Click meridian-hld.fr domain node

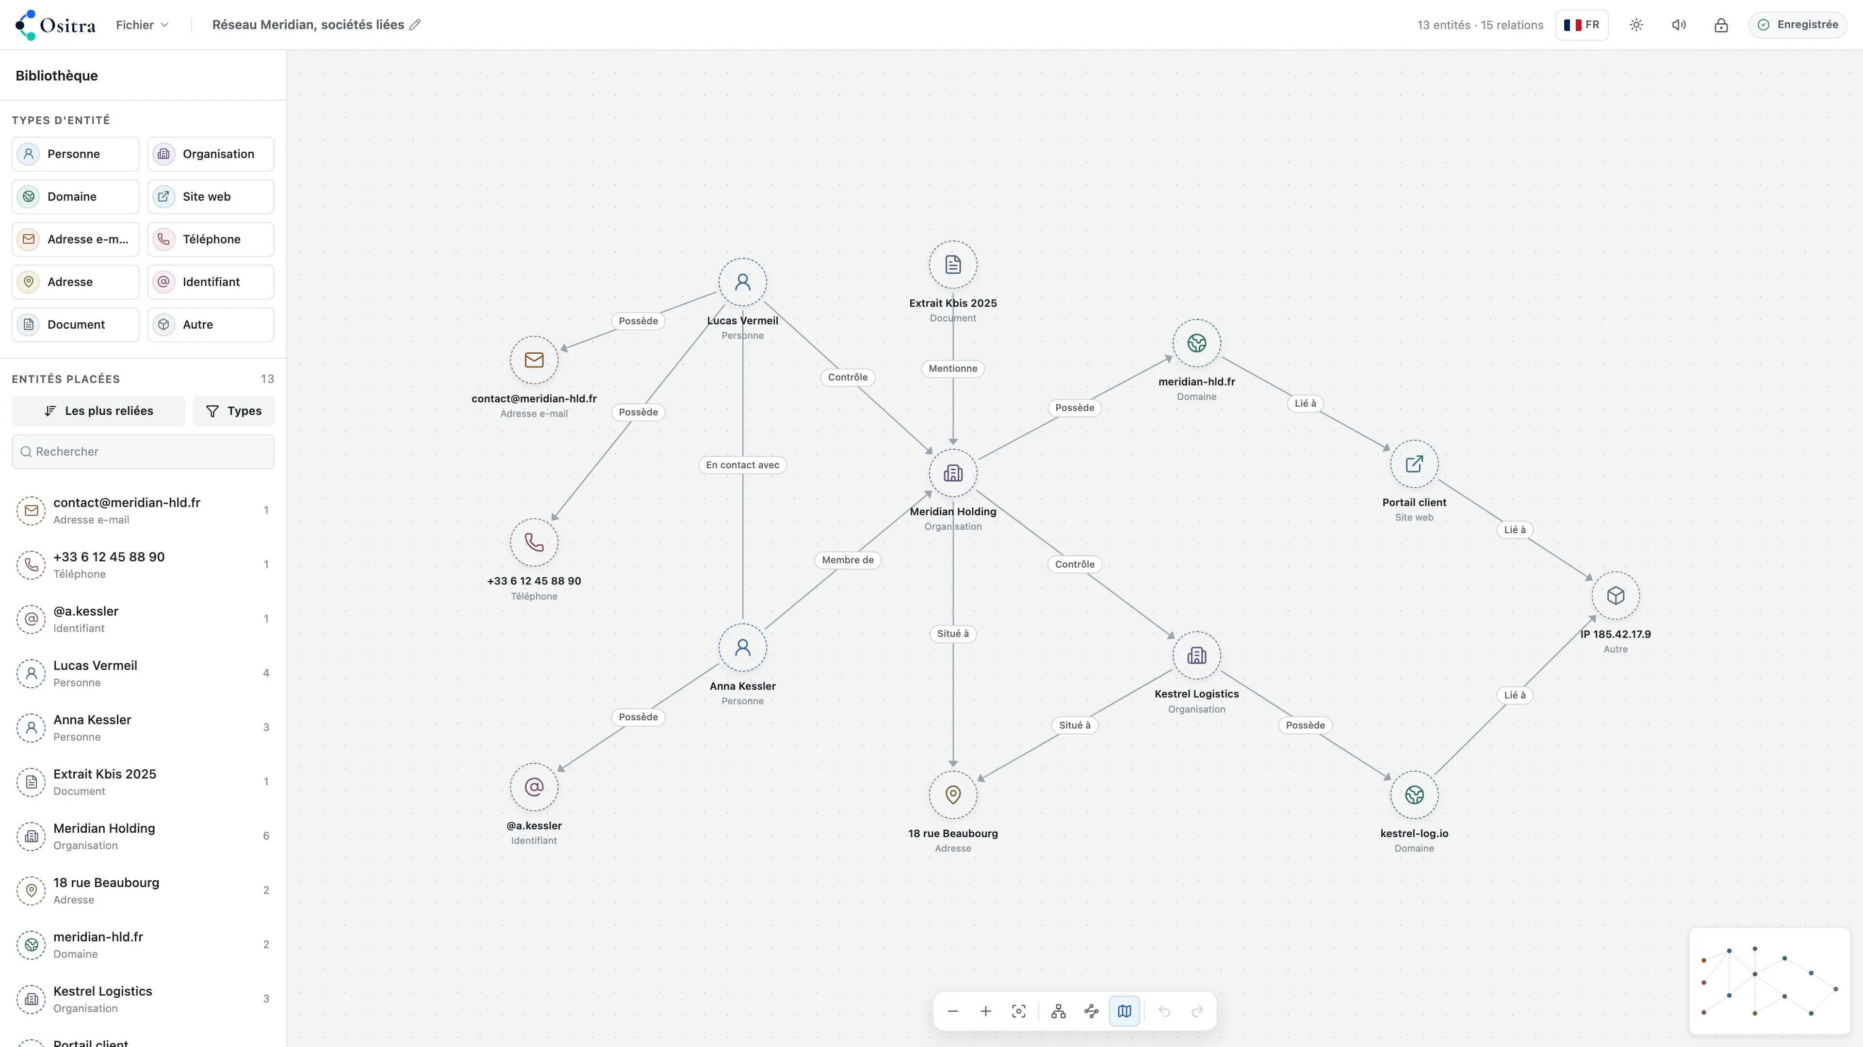point(1197,343)
